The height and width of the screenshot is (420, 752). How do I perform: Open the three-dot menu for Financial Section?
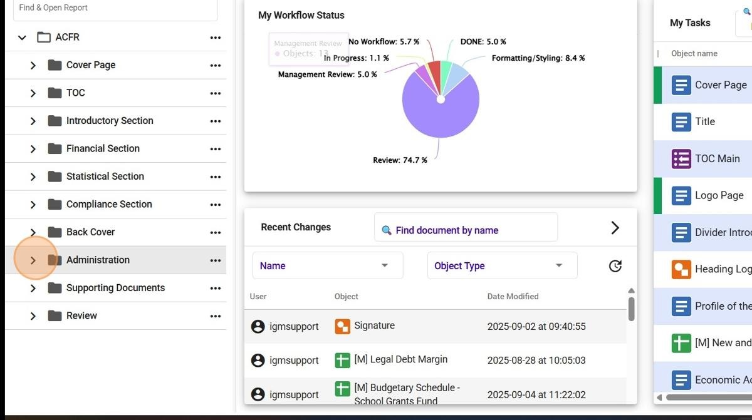(216, 149)
